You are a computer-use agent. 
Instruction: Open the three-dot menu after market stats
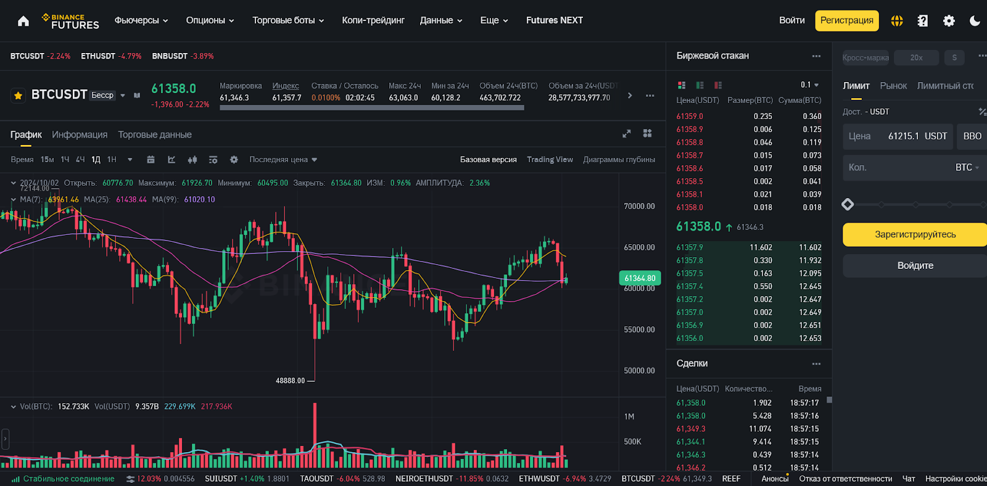click(x=650, y=96)
